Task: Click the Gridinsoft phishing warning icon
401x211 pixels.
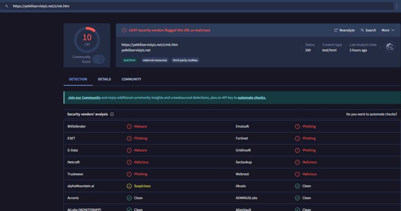Action: [297, 150]
